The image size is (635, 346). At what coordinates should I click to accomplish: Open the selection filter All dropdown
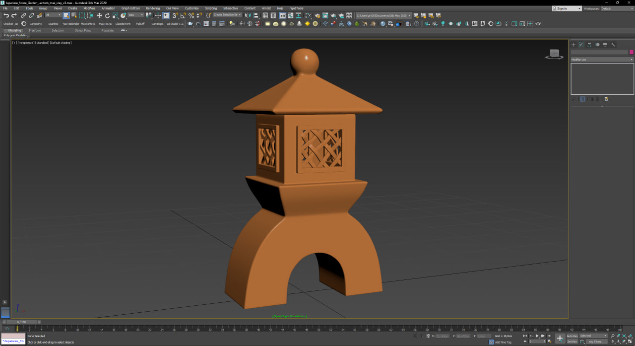click(53, 15)
